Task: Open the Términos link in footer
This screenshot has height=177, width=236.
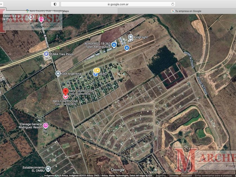Action: click(x=173, y=176)
